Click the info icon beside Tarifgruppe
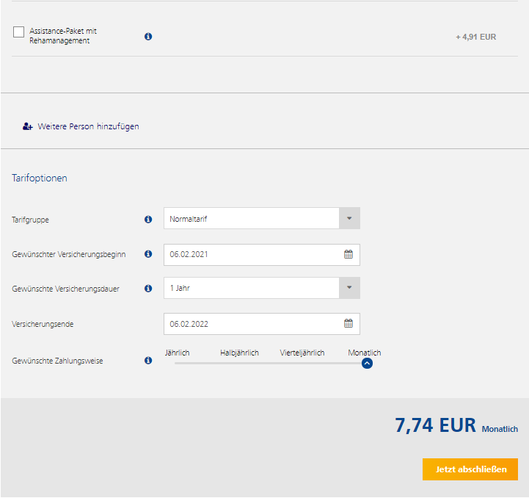Screen dimensions: 529x498 click(148, 220)
